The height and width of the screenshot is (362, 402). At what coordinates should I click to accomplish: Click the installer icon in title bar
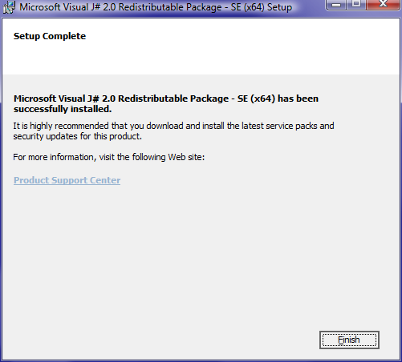coord(9,7)
